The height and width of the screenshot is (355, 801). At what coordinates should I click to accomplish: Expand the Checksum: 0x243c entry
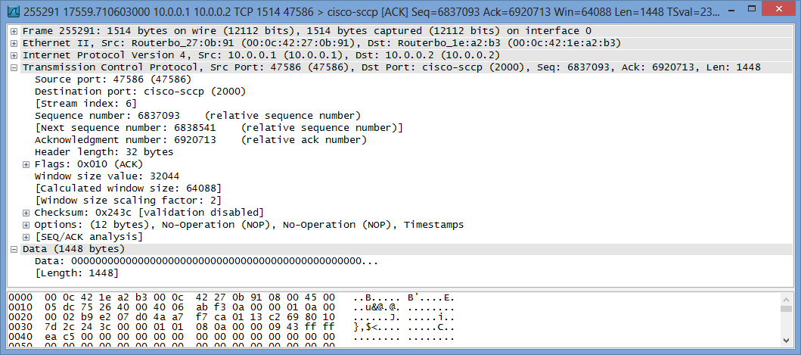(26, 212)
